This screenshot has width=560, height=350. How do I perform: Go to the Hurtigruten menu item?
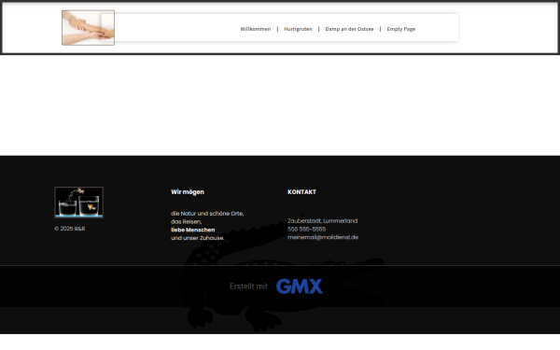(298, 29)
